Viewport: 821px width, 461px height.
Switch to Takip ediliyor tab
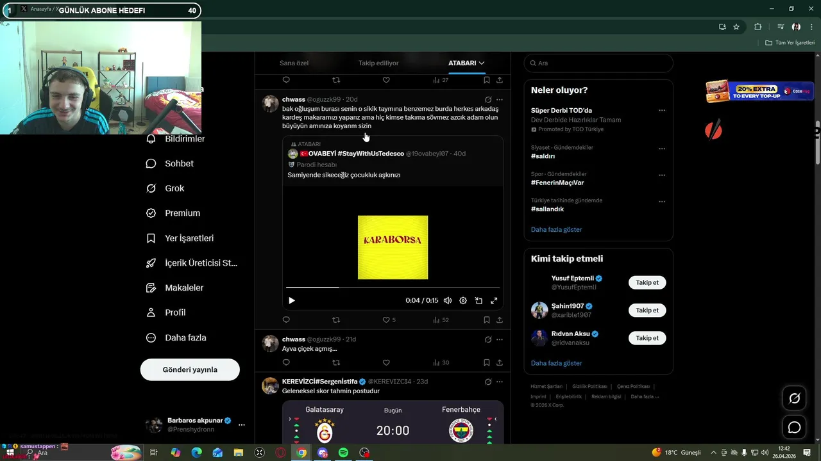tap(378, 63)
